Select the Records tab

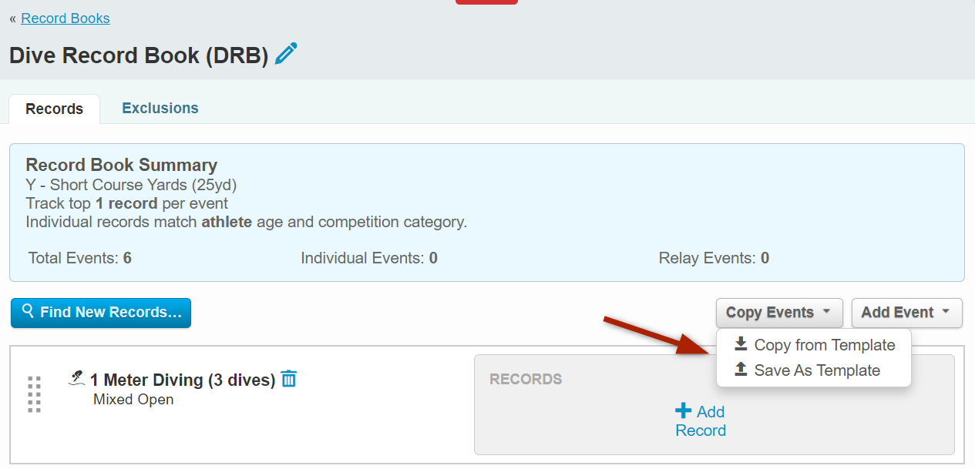pyautogui.click(x=54, y=109)
